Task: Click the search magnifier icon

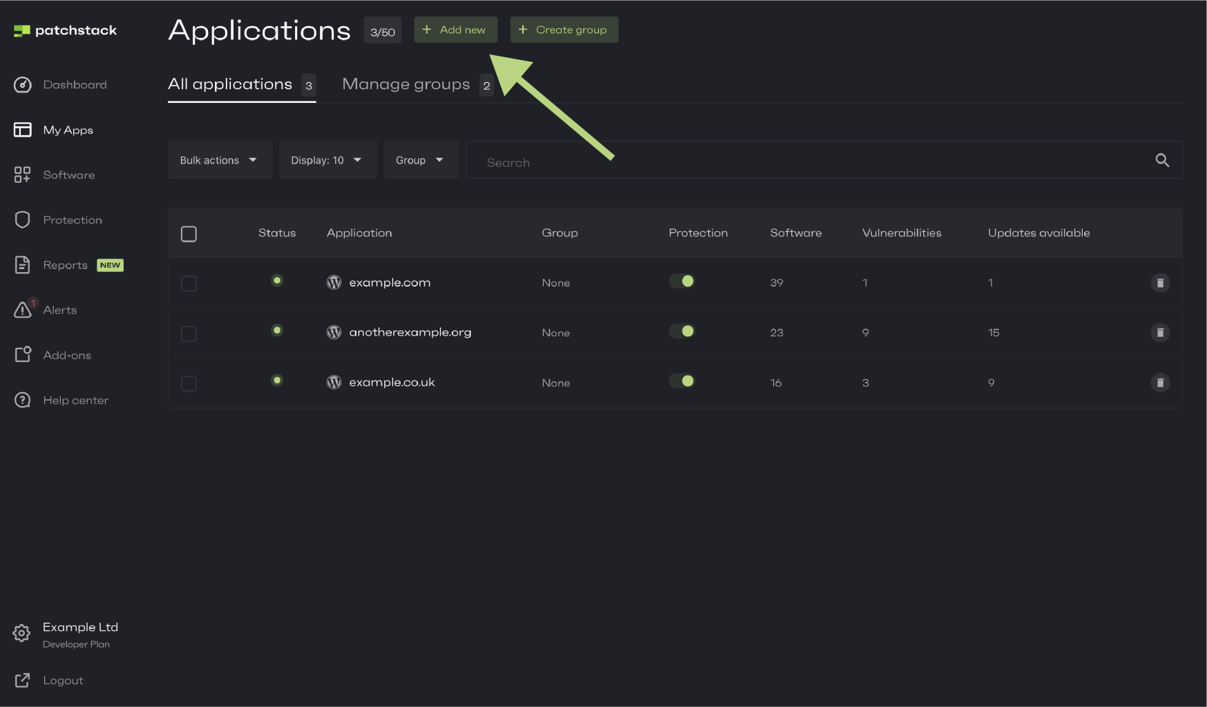Action: (x=1162, y=160)
